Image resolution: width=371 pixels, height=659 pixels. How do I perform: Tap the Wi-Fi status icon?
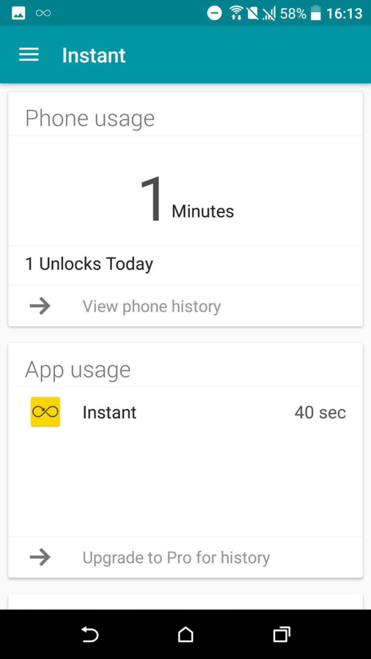(236, 13)
